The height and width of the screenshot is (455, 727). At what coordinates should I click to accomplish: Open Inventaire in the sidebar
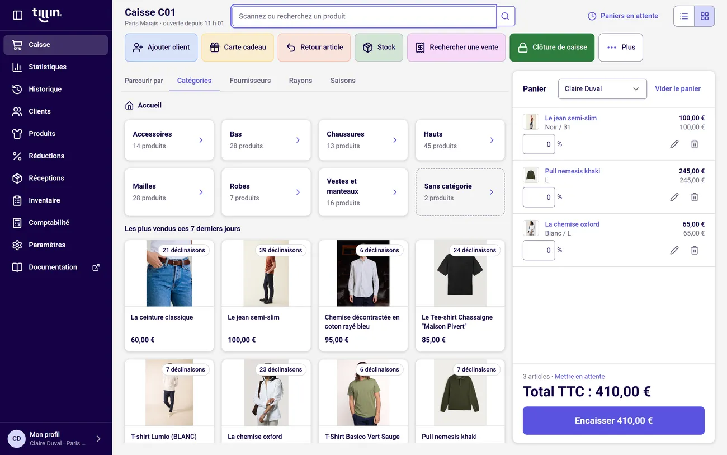(x=55, y=200)
